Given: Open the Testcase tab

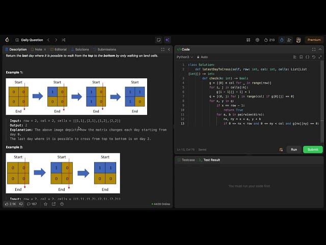Looking at the screenshot, I should click(x=185, y=160).
